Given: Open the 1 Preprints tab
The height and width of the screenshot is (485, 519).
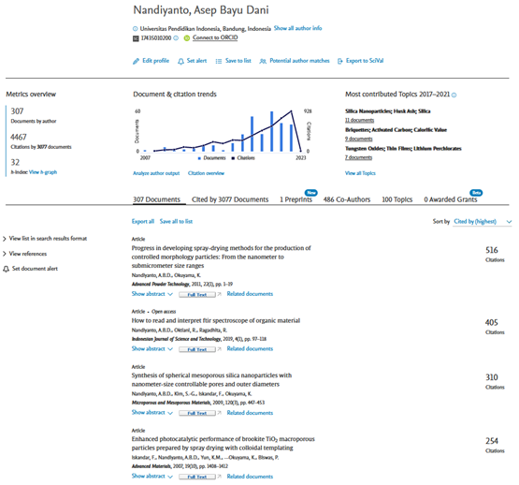Looking at the screenshot, I should (296, 199).
